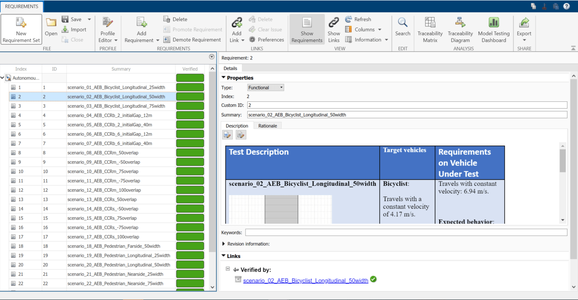Click the Keywords input field
578x300 pixels.
point(406,233)
